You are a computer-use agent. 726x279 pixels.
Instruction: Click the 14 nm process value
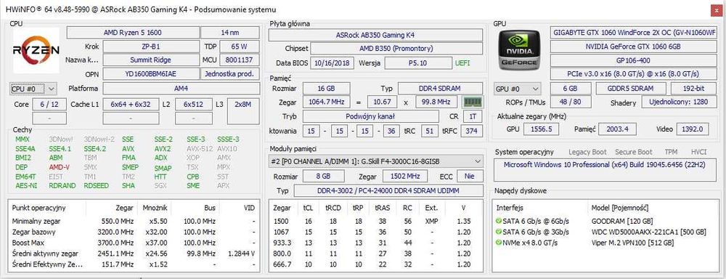pyautogui.click(x=229, y=33)
